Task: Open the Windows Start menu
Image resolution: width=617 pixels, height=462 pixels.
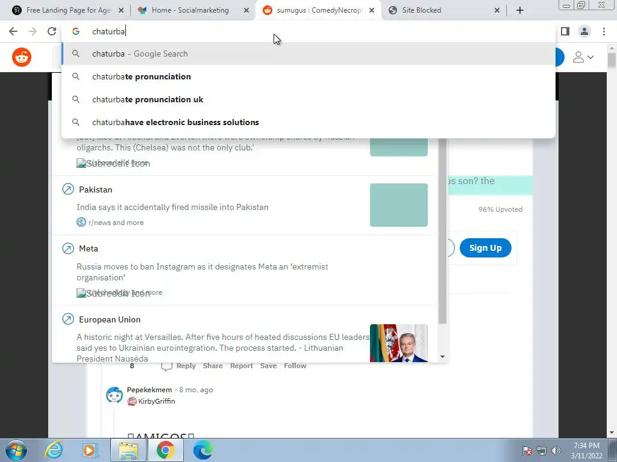Action: pyautogui.click(x=16, y=450)
